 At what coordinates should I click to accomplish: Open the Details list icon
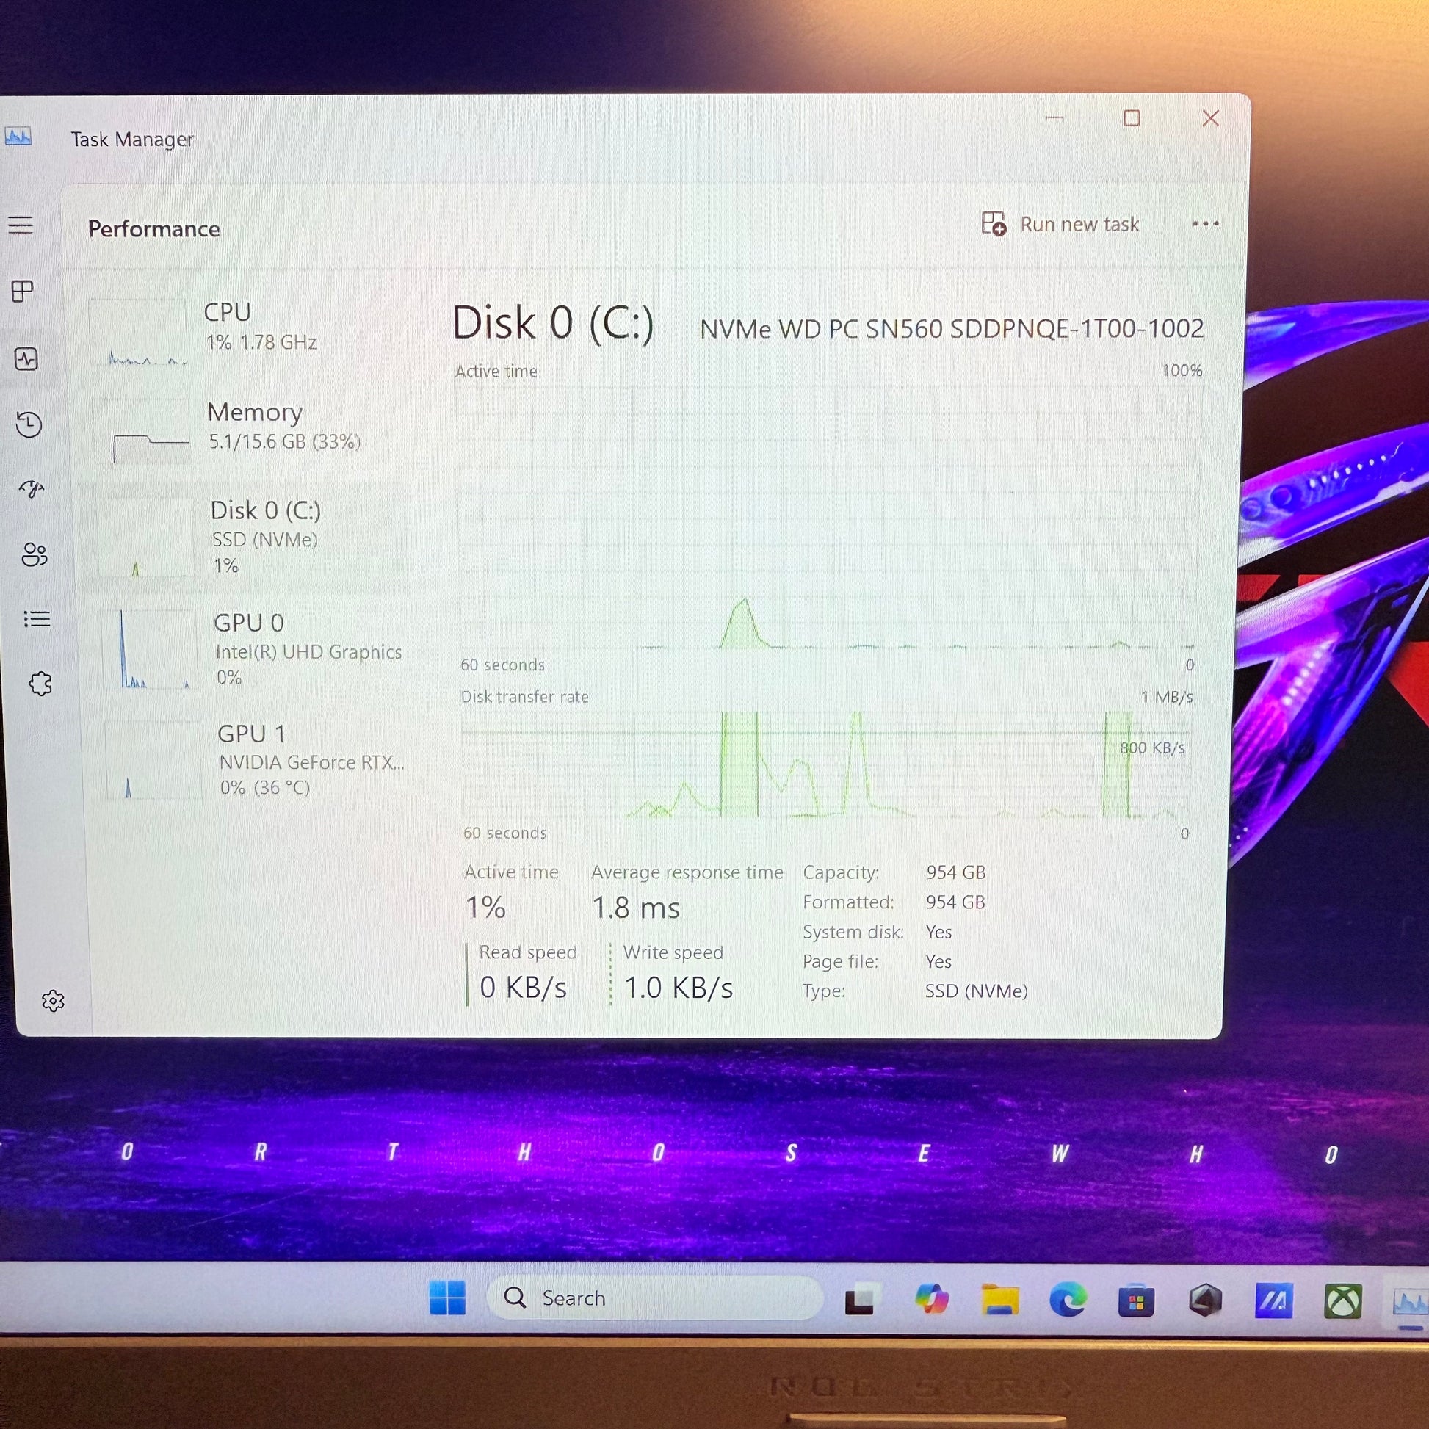pos(36,618)
